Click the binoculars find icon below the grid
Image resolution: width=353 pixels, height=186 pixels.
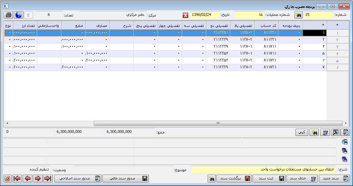[x=314, y=133]
